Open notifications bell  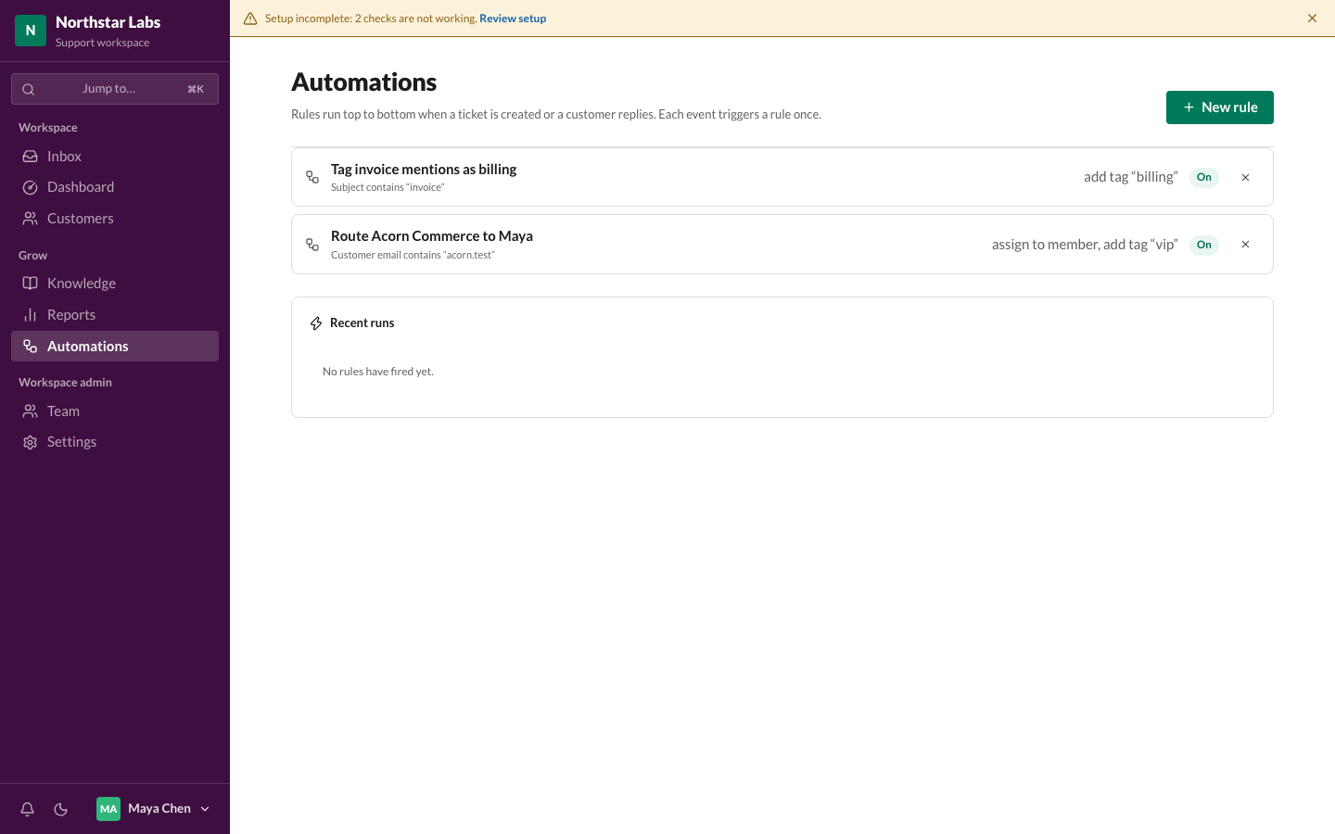pos(28,809)
